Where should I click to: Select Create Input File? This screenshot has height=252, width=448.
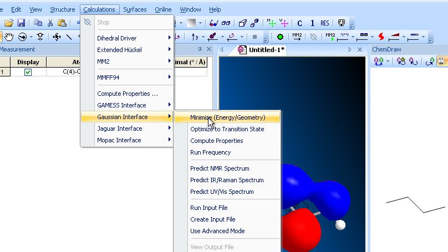(x=227, y=220)
